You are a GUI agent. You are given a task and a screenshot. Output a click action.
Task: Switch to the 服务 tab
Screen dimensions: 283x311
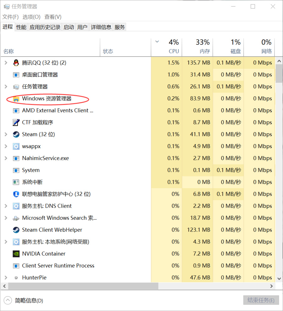120,27
